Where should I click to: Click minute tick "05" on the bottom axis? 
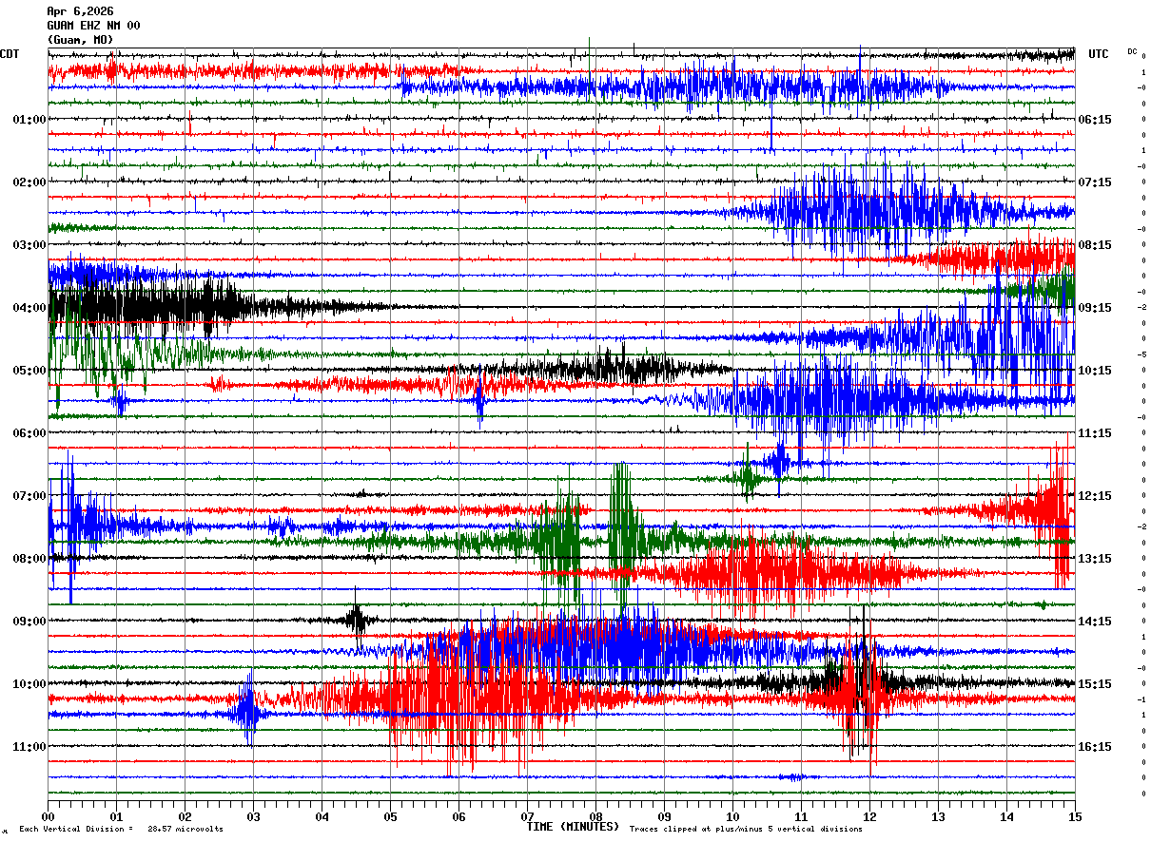pos(390,816)
